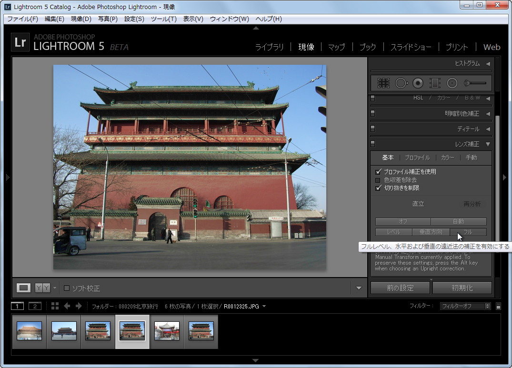
Task: Switch to Loupe view mode
Action: click(x=23, y=288)
